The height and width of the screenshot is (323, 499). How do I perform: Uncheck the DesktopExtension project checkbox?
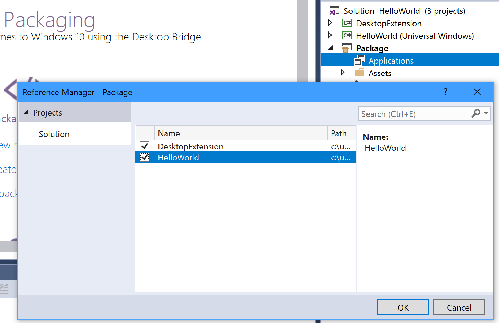coord(145,146)
